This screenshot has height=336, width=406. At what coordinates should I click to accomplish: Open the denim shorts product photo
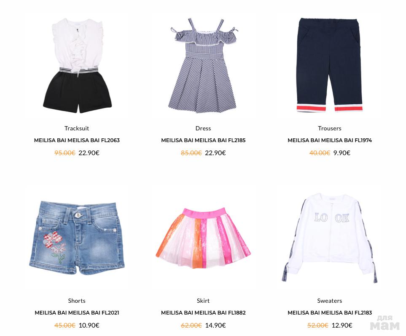click(x=77, y=238)
